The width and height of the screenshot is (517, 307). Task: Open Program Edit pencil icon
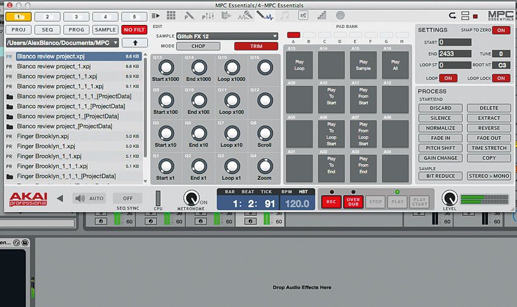(x=189, y=15)
